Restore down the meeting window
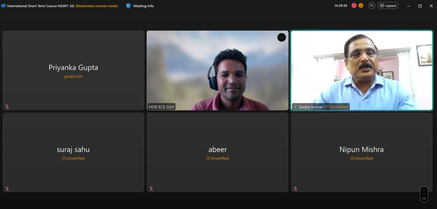The image size is (437, 209). [420, 6]
